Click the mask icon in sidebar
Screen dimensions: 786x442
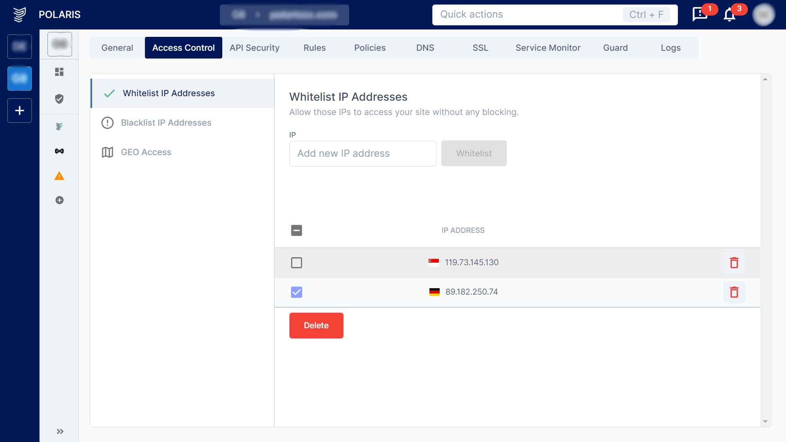pyautogui.click(x=59, y=151)
